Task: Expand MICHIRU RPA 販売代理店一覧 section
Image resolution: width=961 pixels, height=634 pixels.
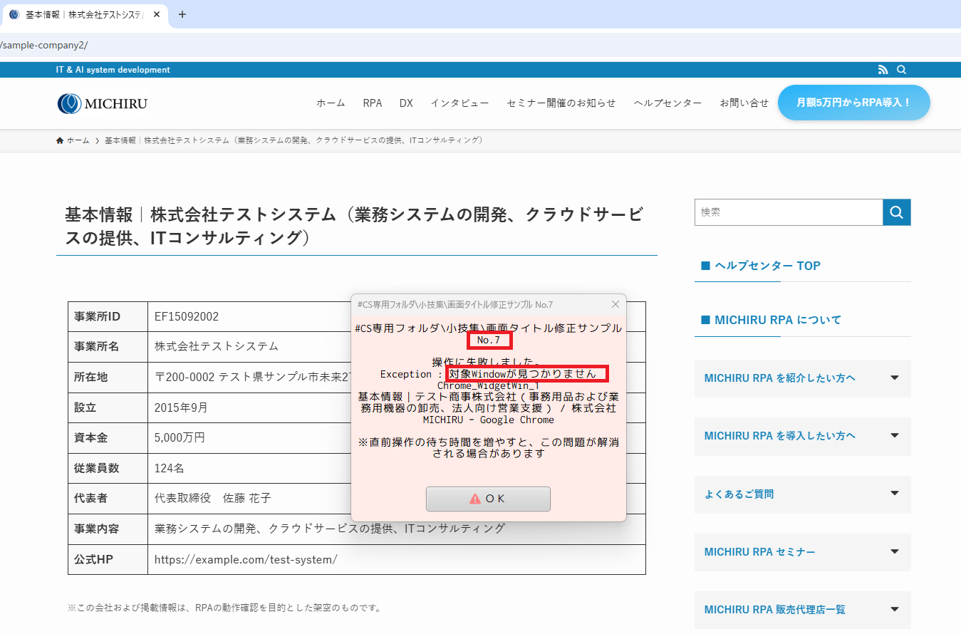Action: click(802, 610)
